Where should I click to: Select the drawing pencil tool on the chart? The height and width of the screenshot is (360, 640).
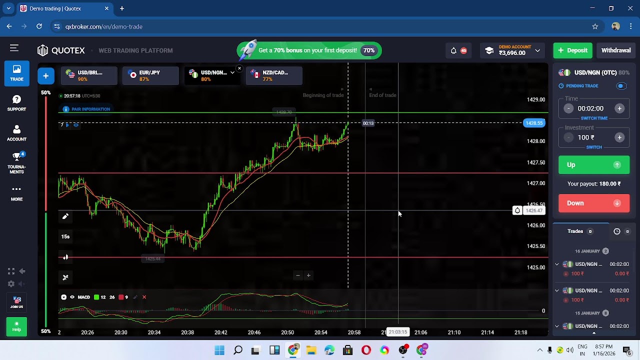coord(65,216)
